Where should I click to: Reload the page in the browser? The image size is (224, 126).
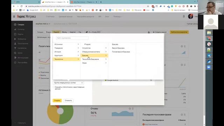pyautogui.click(x=22, y=6)
